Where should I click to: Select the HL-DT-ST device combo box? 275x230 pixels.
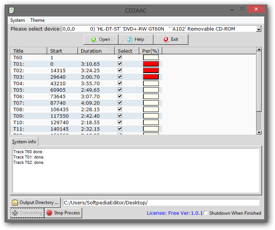click(x=161, y=29)
